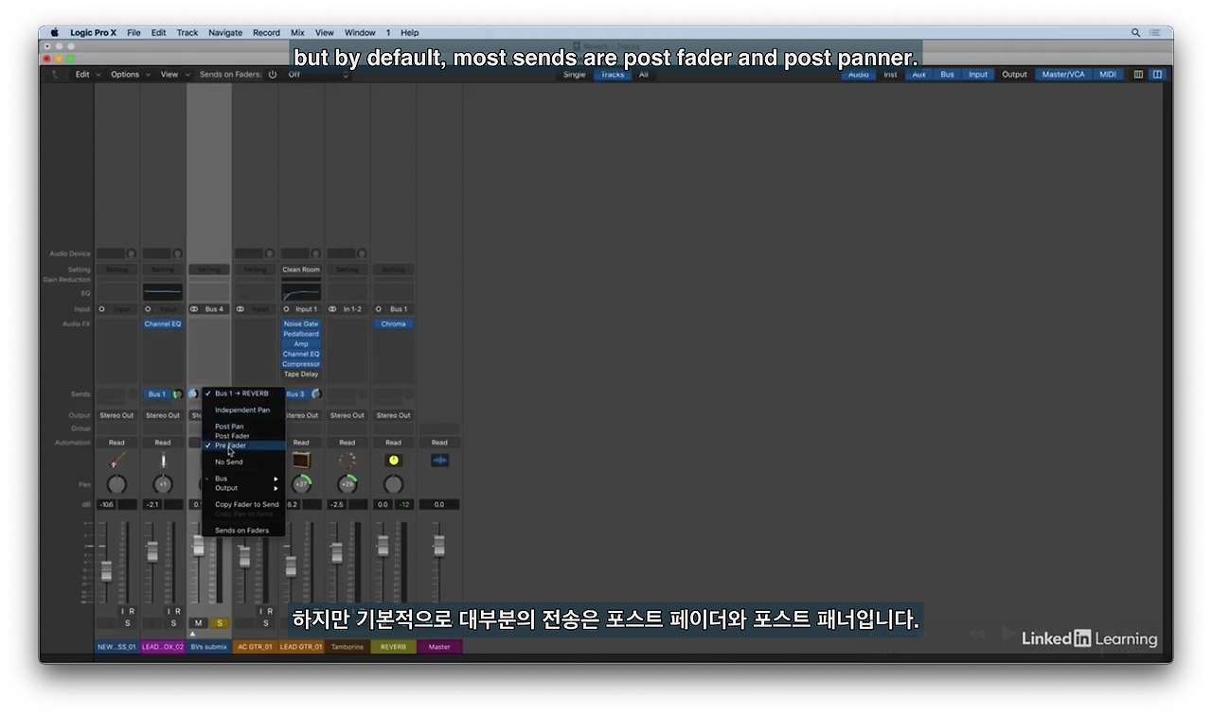The image size is (1212, 715).
Task: Click the yellow knob icon on REVERB strip
Action: coord(393,461)
